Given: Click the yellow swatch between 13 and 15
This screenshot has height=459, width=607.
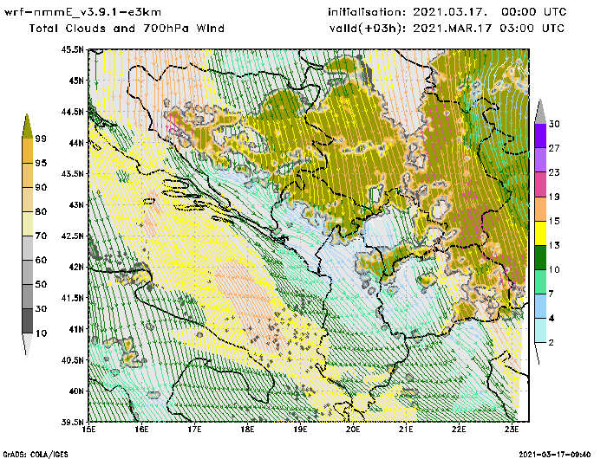Looking at the screenshot, I should (x=540, y=233).
